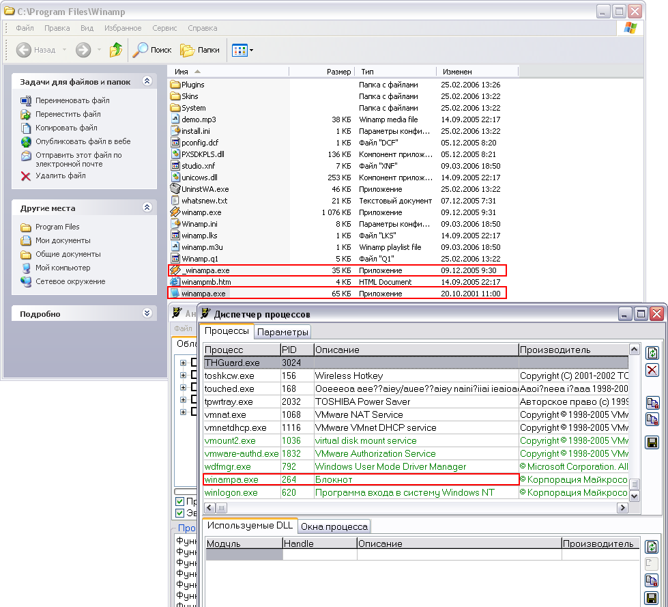Open Правка menu in Explorer

(x=57, y=28)
